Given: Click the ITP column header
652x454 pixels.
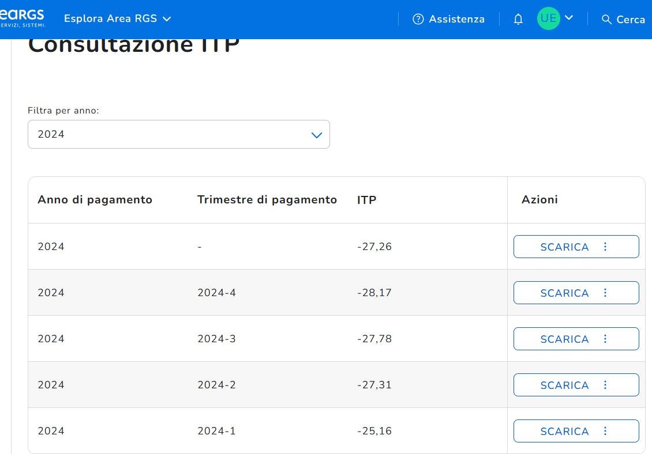Looking at the screenshot, I should pyautogui.click(x=366, y=200).
